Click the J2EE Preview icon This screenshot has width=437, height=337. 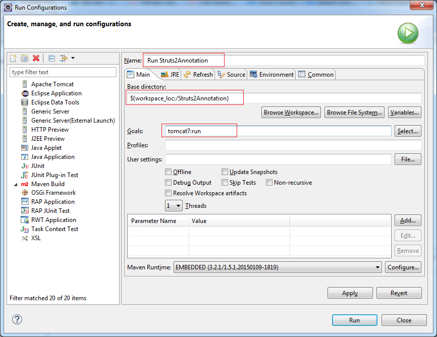pos(25,139)
